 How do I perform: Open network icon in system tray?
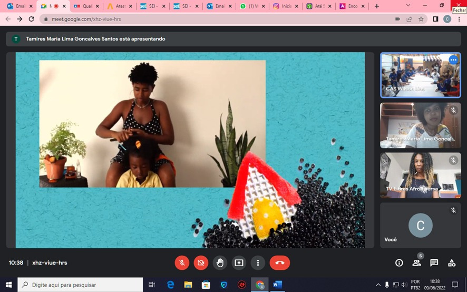coord(395,285)
